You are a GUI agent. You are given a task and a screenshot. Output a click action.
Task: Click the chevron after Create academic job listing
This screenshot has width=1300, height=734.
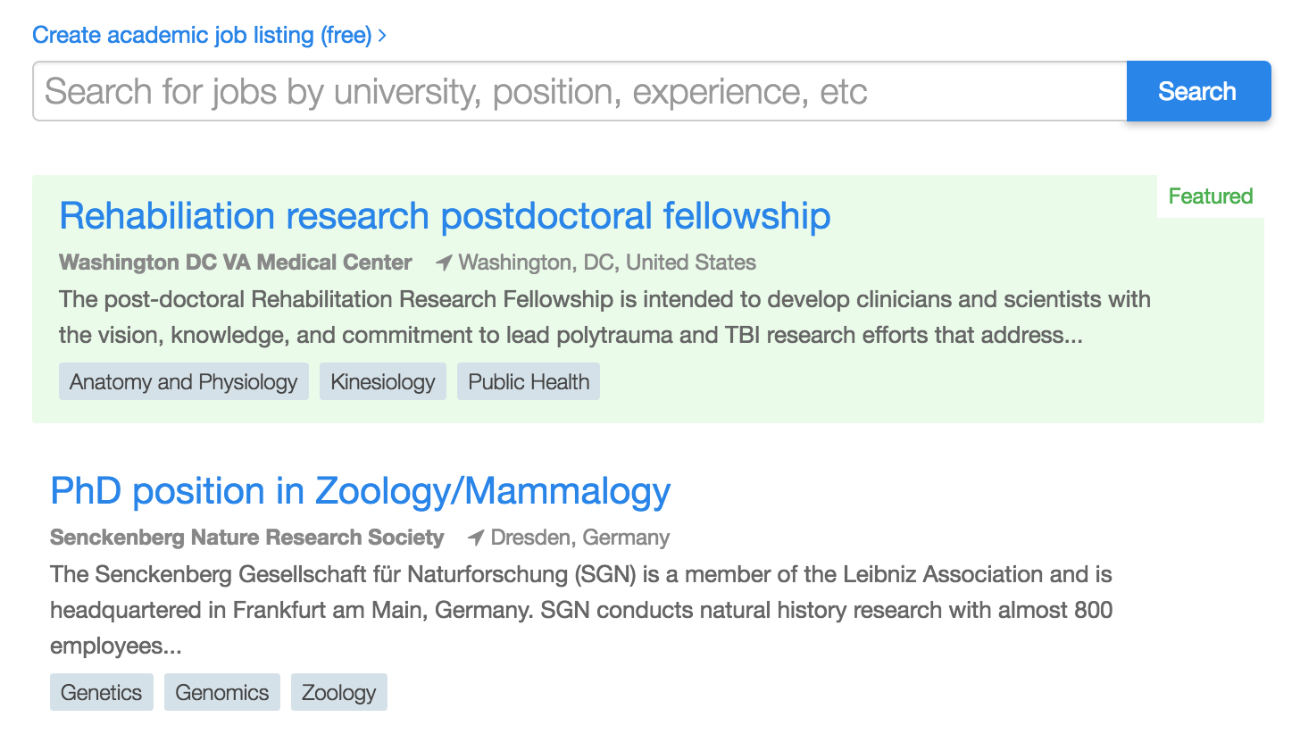[x=382, y=36]
